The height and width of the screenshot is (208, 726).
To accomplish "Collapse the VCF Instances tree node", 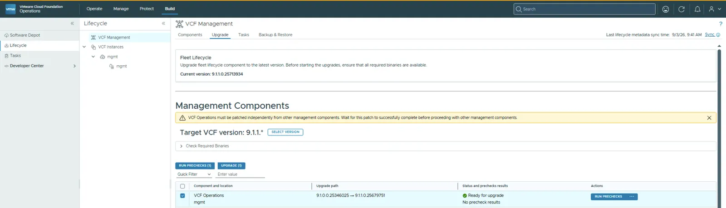I will pyautogui.click(x=84, y=47).
